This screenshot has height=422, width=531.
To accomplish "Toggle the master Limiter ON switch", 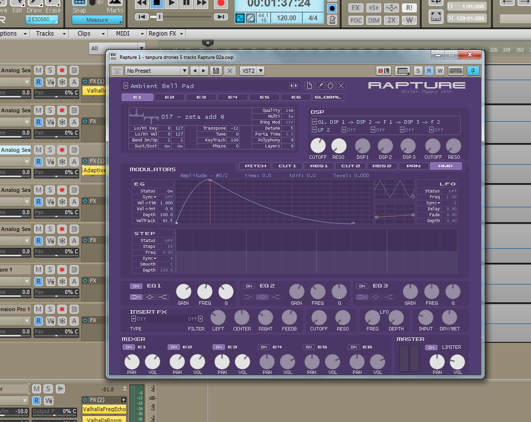I will (x=432, y=347).
